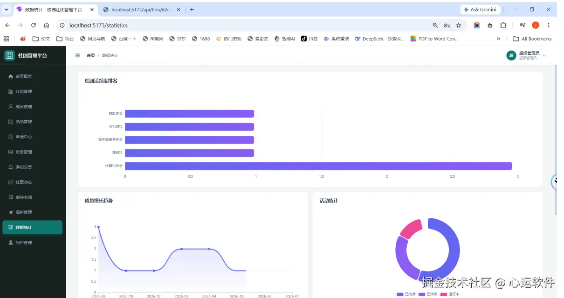Open the password manager key icon
This screenshot has height=298, width=564.
[x=447, y=25]
